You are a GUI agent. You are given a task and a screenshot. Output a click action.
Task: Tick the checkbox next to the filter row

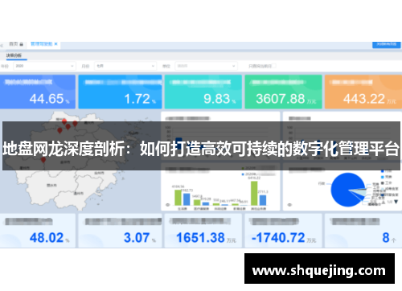274,66
